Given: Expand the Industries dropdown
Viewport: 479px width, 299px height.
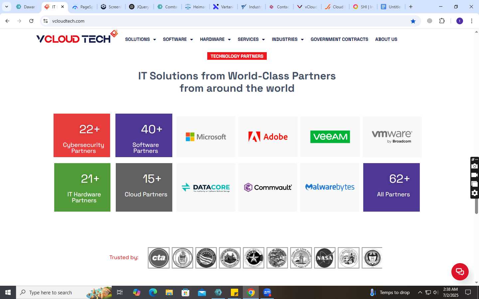Looking at the screenshot, I should [288, 39].
